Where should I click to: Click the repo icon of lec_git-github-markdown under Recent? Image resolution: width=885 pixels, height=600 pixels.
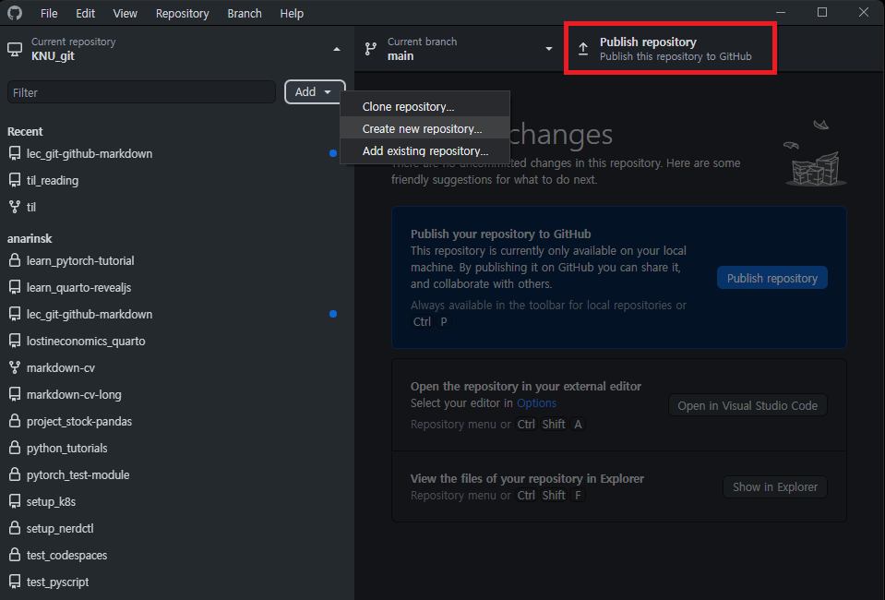tap(15, 153)
